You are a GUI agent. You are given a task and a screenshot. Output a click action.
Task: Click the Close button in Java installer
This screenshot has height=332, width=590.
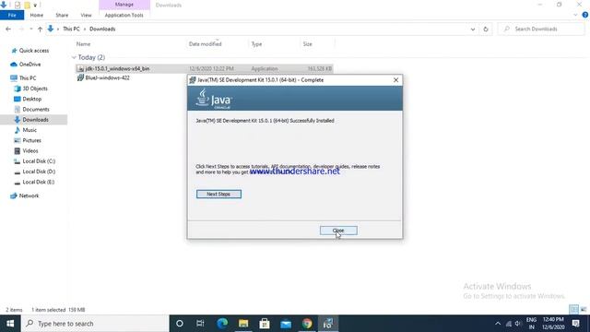[338, 231]
